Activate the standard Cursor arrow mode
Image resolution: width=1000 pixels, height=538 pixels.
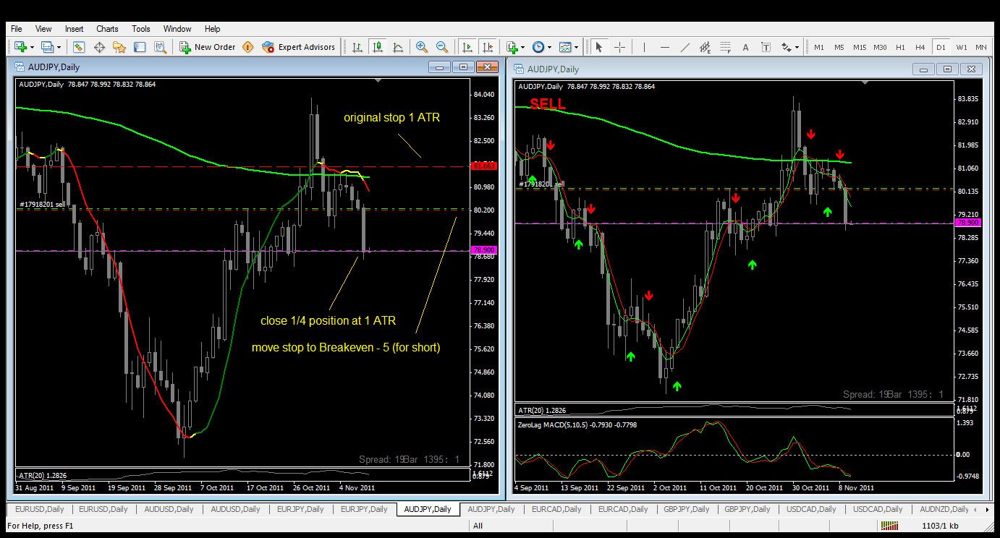pyautogui.click(x=598, y=47)
